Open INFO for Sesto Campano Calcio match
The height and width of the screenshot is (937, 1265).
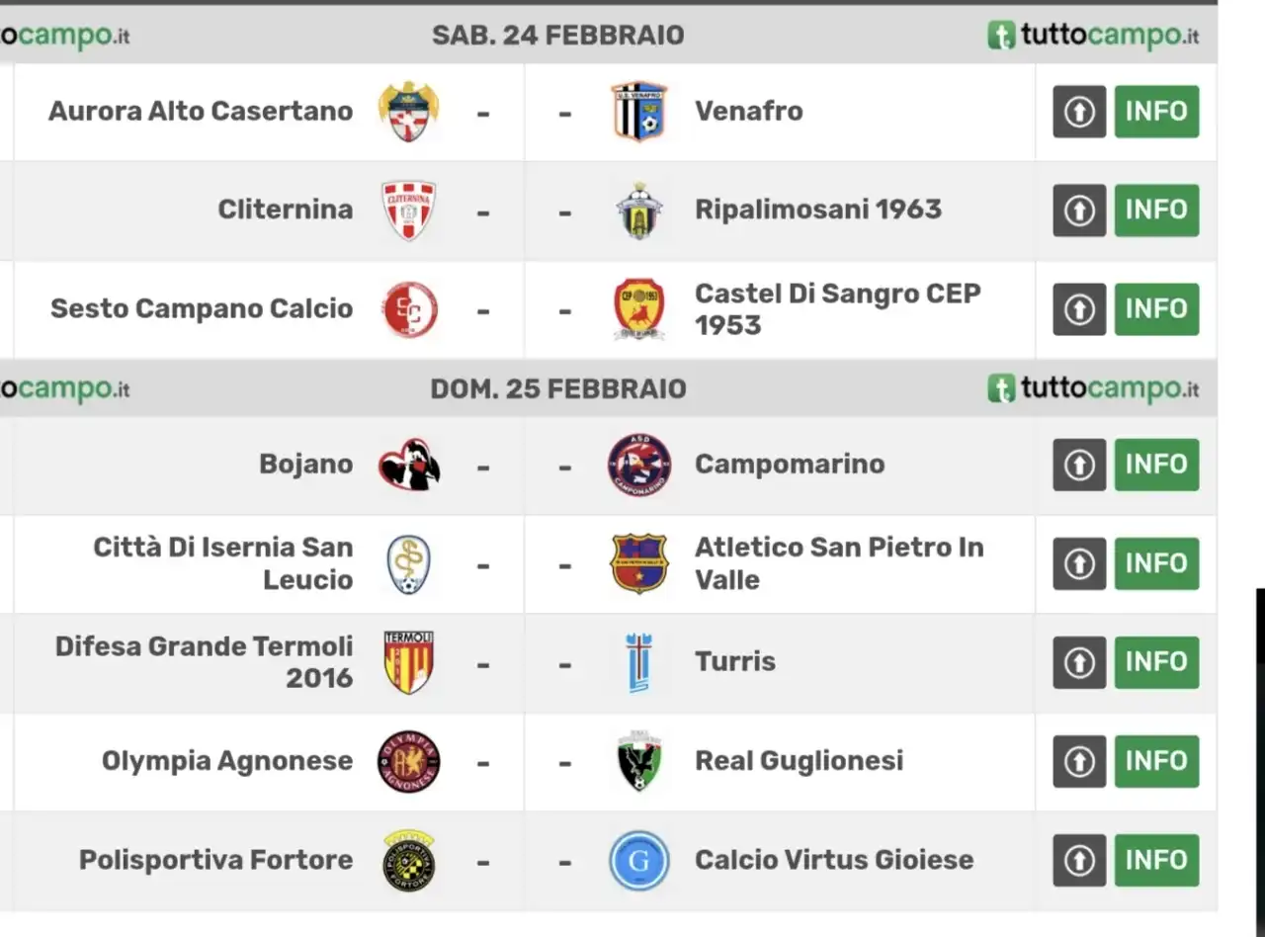1156,309
